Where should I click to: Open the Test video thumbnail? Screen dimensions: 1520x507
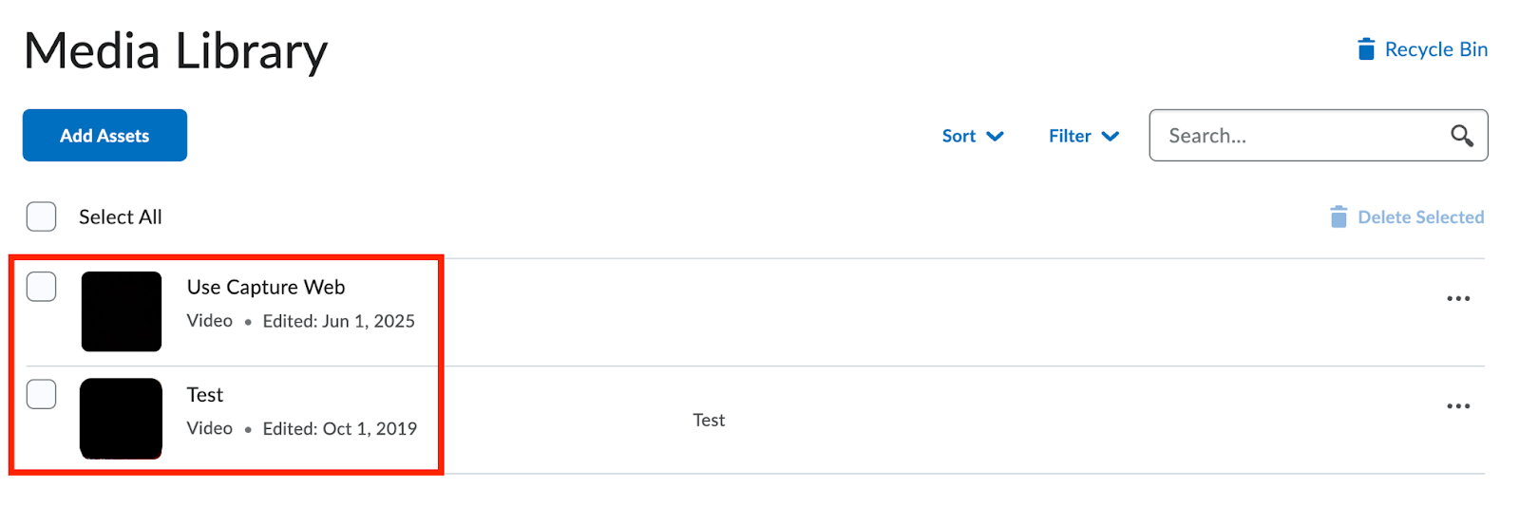coord(121,419)
